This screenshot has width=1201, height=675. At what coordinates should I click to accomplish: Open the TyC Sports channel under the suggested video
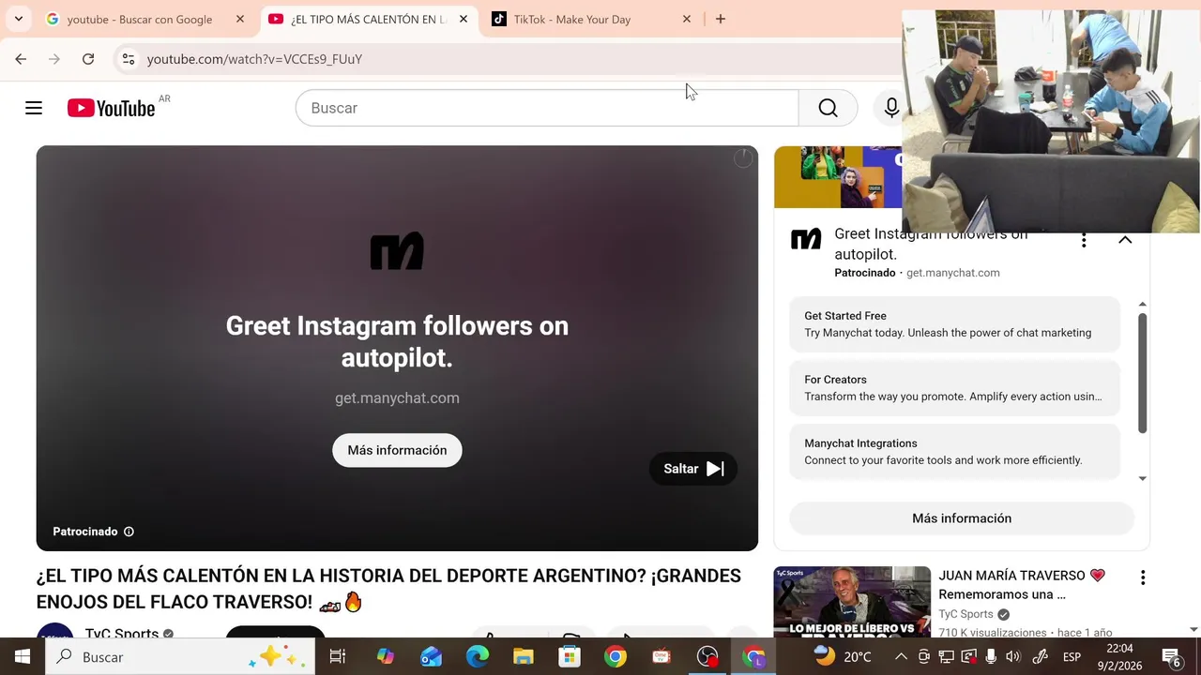point(965,614)
